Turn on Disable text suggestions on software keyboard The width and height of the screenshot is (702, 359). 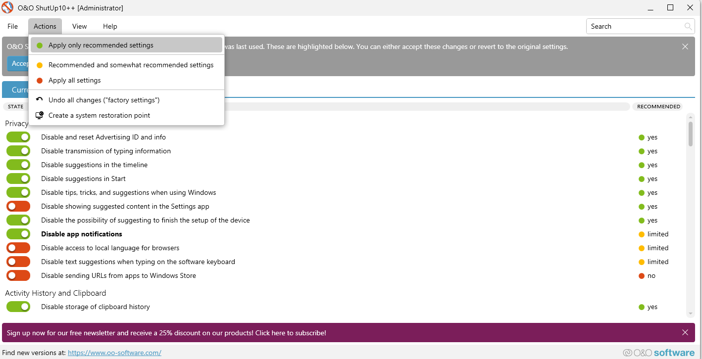coord(18,262)
